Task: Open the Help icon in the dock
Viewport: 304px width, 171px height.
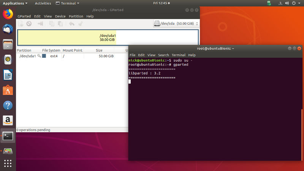Action: 8,106
